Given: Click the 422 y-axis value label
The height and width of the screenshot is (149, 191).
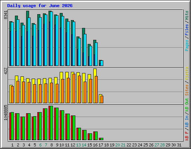Looking at the screenshot, I should 6,71.
